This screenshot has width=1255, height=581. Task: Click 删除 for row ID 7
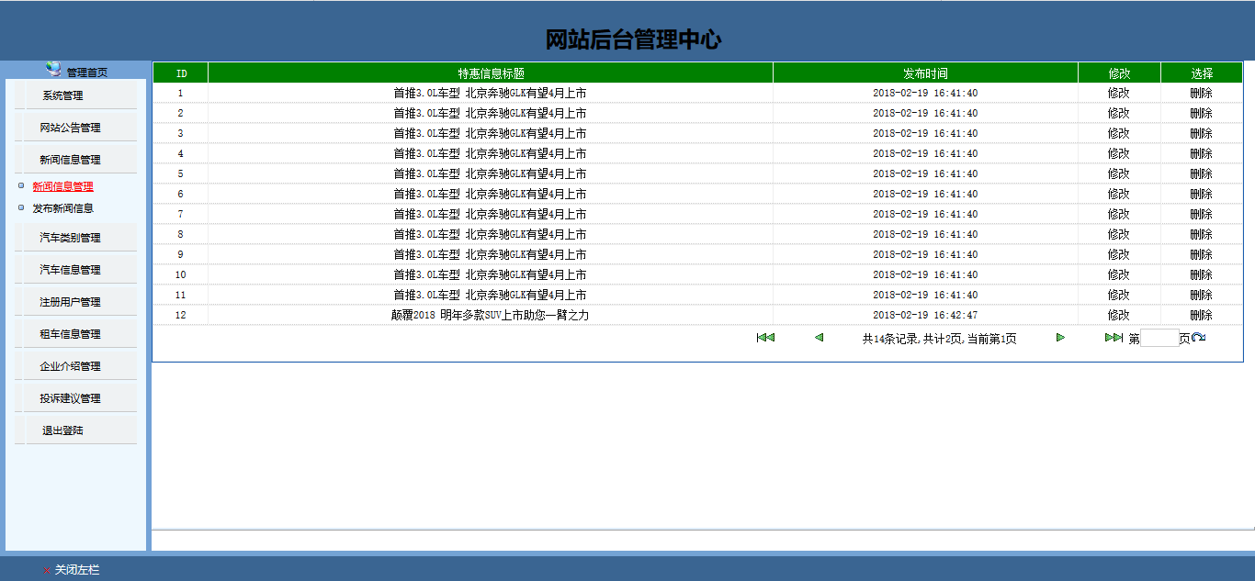point(1201,214)
